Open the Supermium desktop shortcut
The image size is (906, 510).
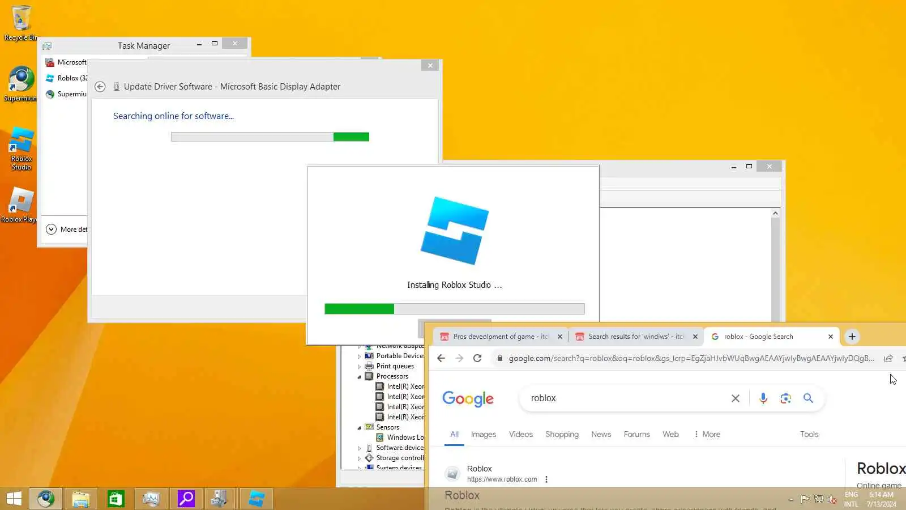(20, 84)
